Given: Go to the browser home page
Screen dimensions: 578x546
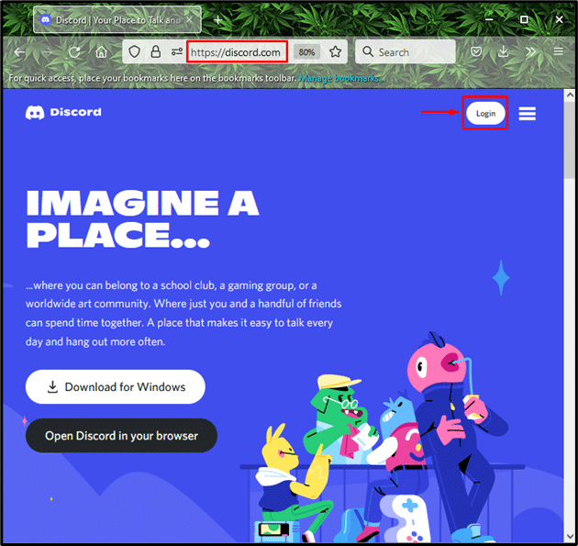Looking at the screenshot, I should 101,52.
